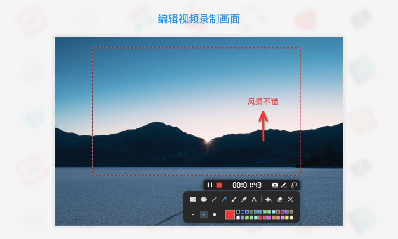Screen dimensions: 398x239
Task: Take a snapshot with the camera icon
Action: [275, 185]
